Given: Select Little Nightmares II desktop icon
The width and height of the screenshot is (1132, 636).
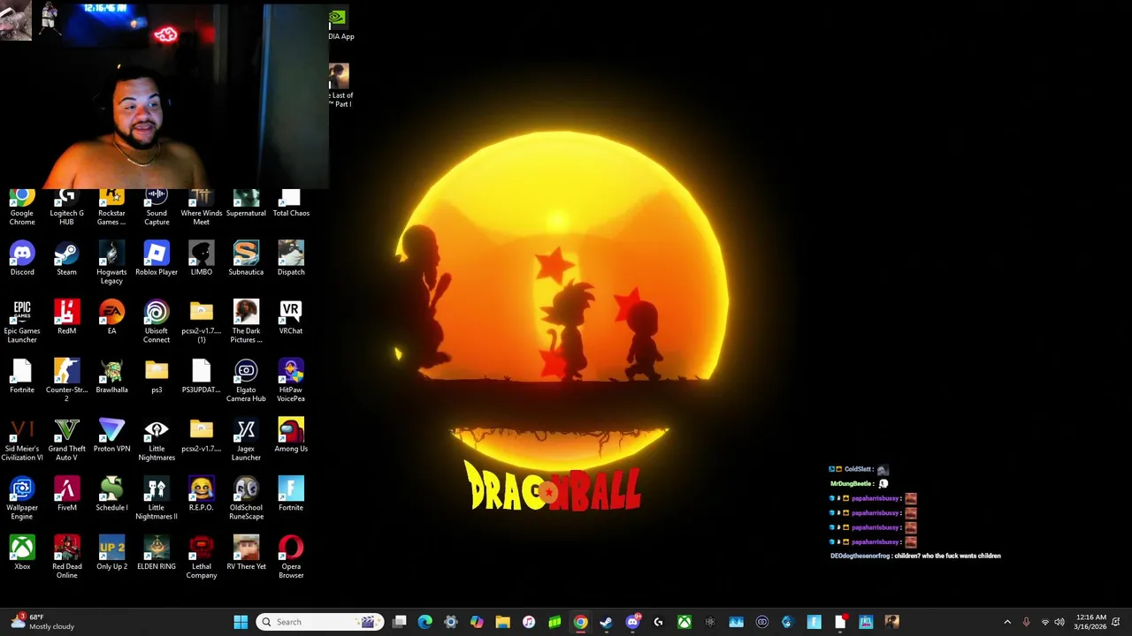Looking at the screenshot, I should pyautogui.click(x=157, y=499).
